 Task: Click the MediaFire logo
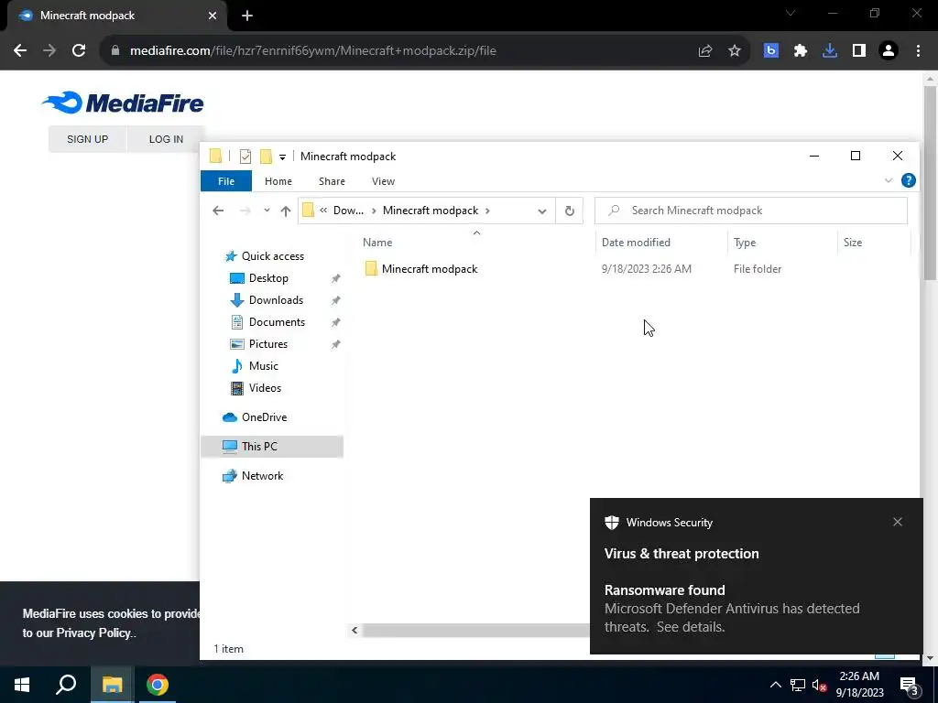point(124,103)
